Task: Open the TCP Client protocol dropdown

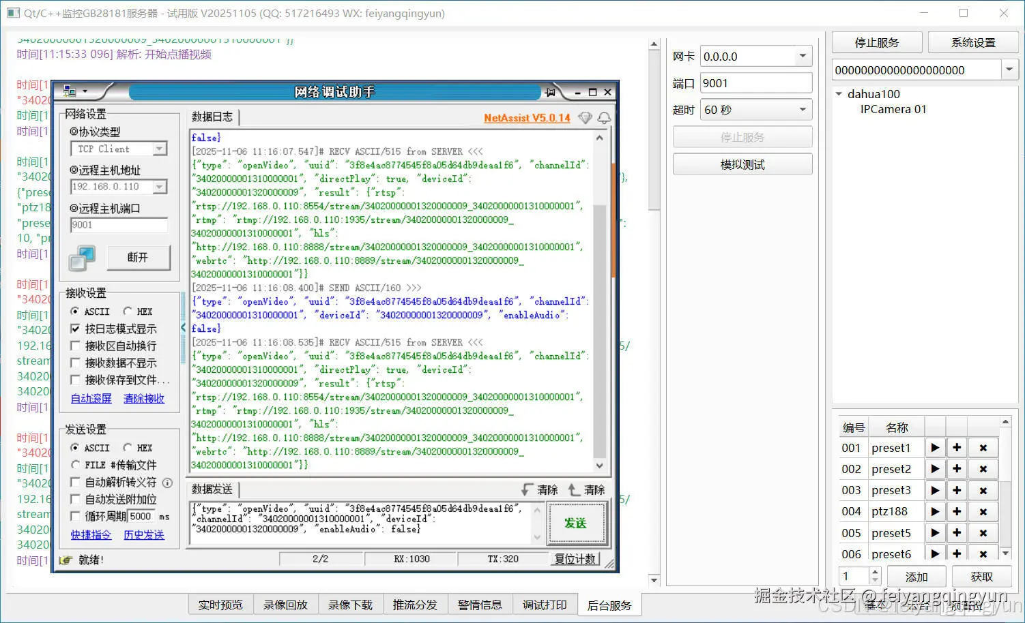Action: (159, 149)
